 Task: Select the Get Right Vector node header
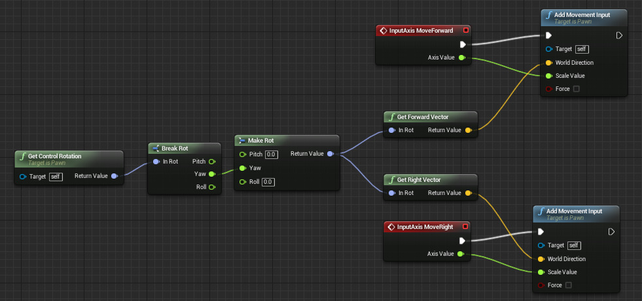(419, 180)
